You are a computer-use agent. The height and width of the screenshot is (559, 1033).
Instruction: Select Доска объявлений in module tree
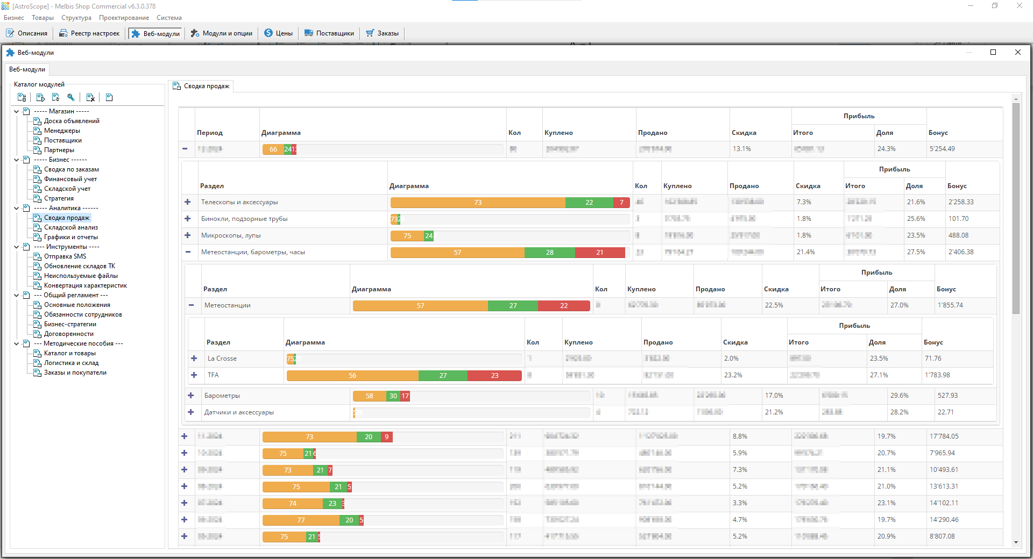click(x=72, y=121)
